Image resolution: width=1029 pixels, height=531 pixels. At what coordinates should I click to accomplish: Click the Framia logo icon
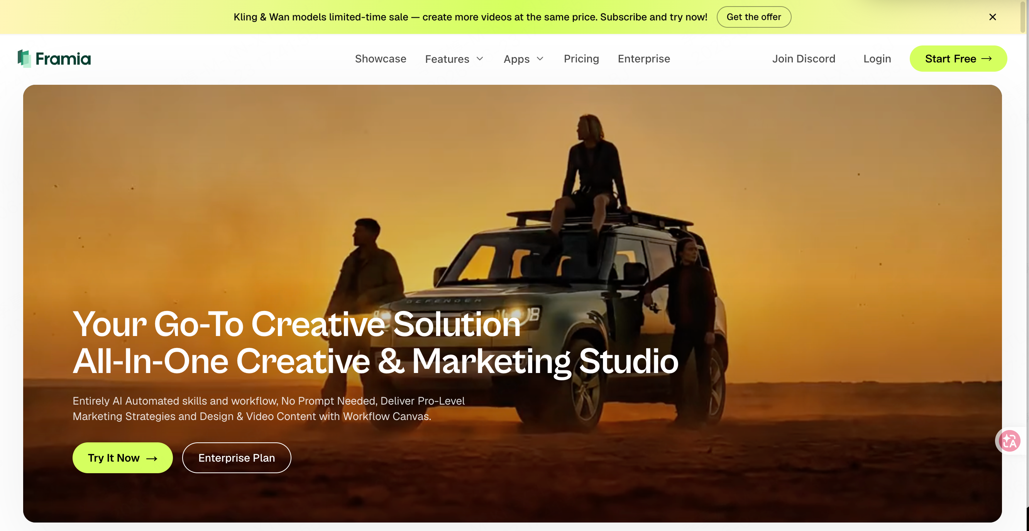tap(24, 59)
